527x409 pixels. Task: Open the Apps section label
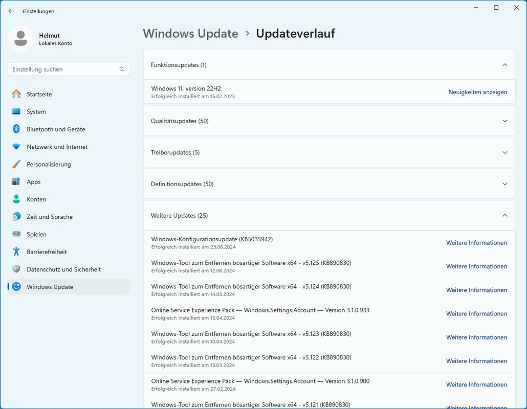tap(34, 181)
